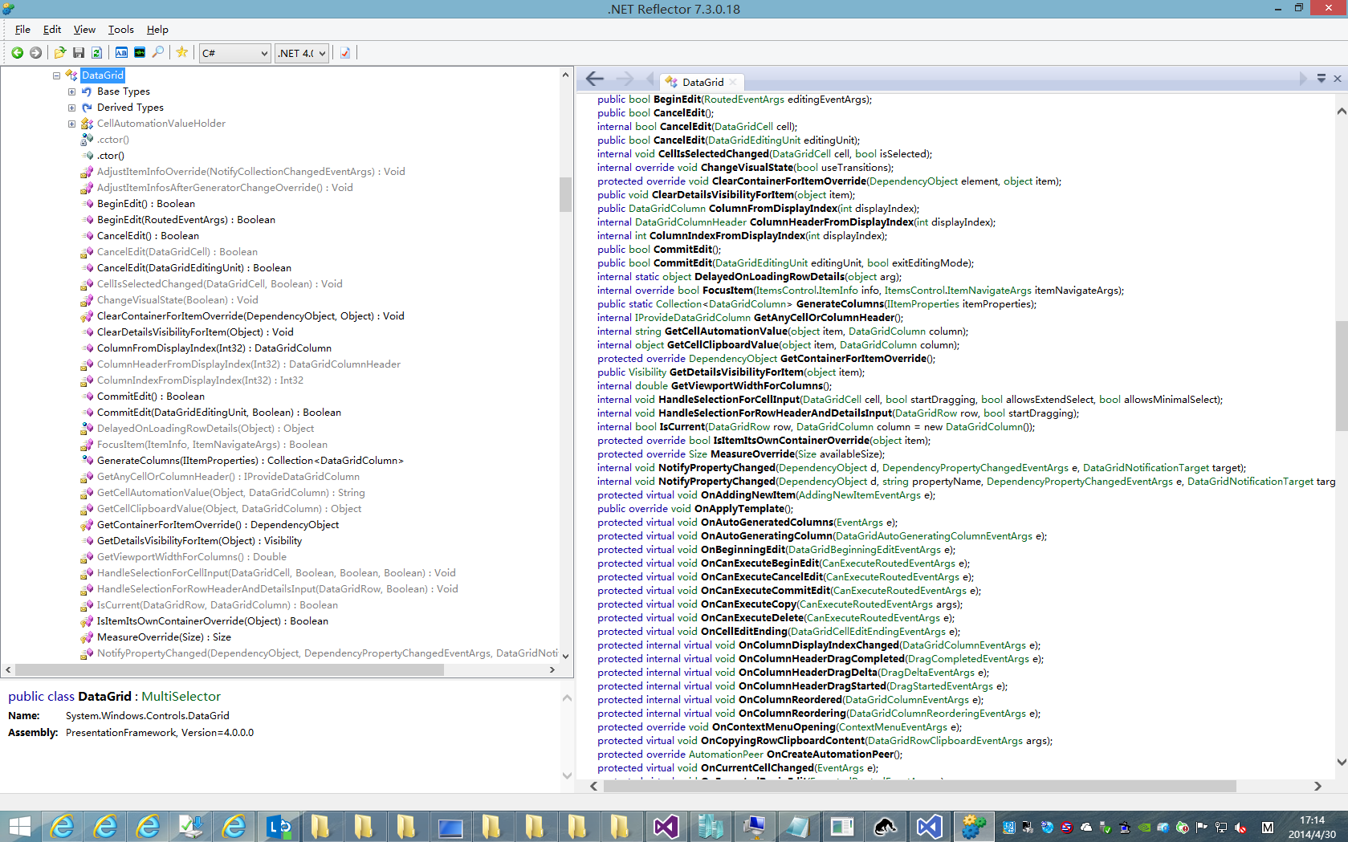Close the code panel with top-right x
1348x842 pixels.
1338,79
